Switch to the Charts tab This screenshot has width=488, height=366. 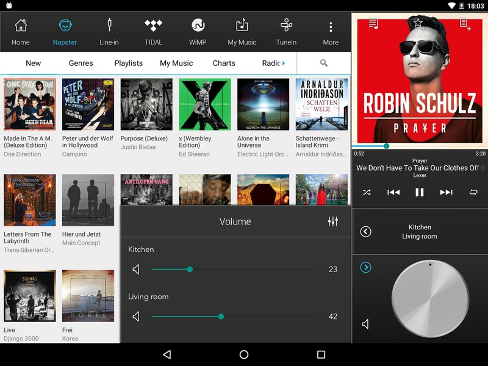pos(224,63)
